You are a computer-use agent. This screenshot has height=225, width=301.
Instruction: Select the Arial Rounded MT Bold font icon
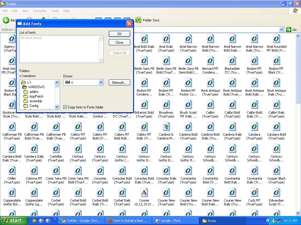[x=276, y=39]
